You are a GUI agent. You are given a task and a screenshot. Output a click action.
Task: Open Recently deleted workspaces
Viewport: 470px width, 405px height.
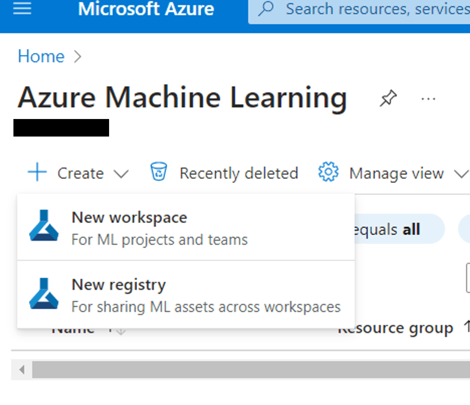pyautogui.click(x=224, y=173)
